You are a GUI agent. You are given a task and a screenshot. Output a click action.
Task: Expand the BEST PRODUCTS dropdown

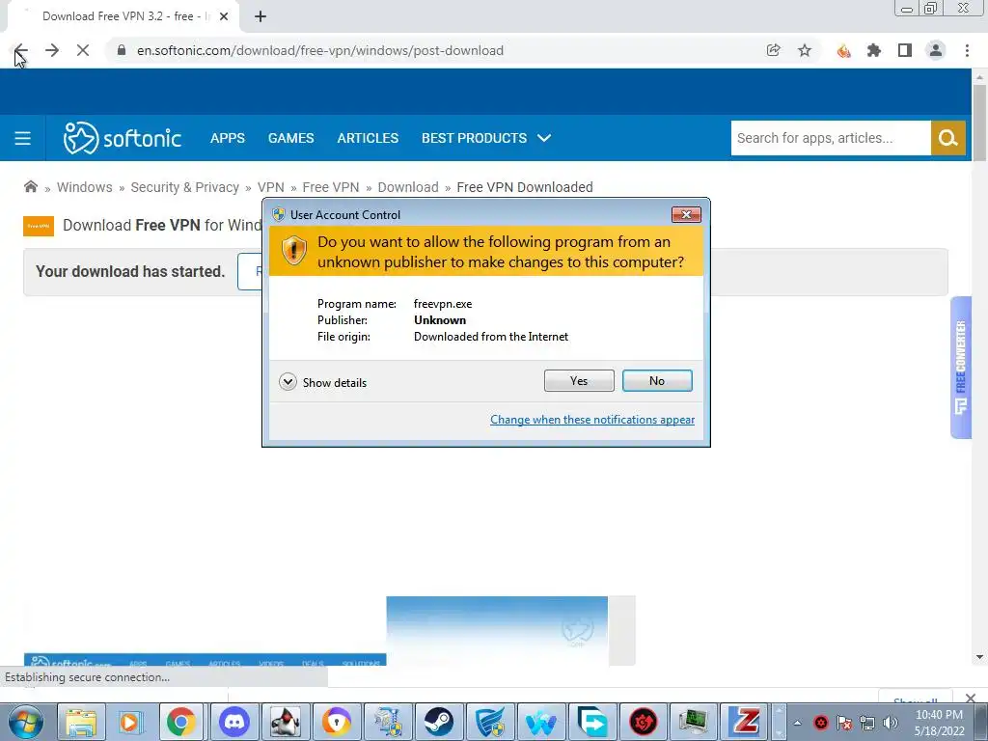486,138
